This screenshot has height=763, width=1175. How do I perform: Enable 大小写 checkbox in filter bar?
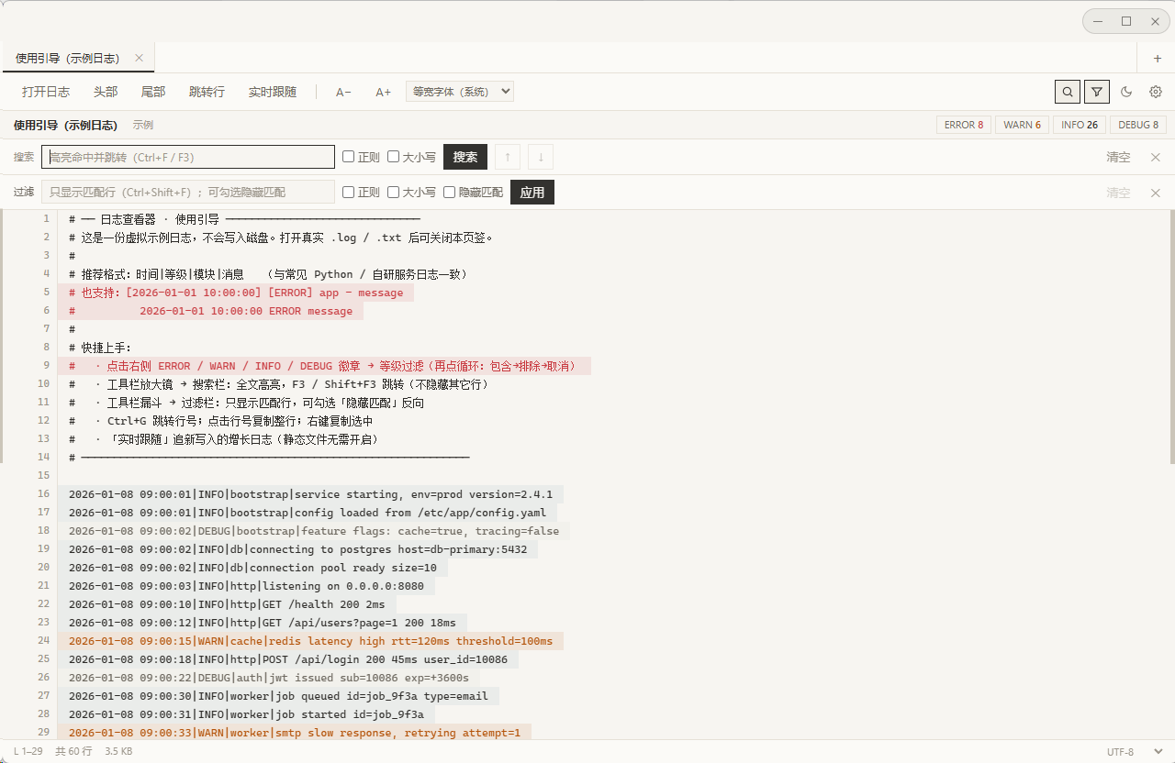394,193
